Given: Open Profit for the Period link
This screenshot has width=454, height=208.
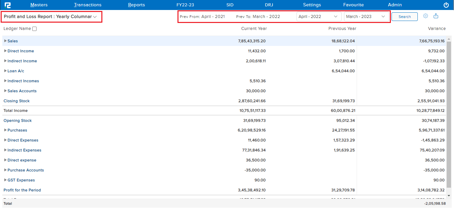Looking at the screenshot, I should [x=22, y=190].
